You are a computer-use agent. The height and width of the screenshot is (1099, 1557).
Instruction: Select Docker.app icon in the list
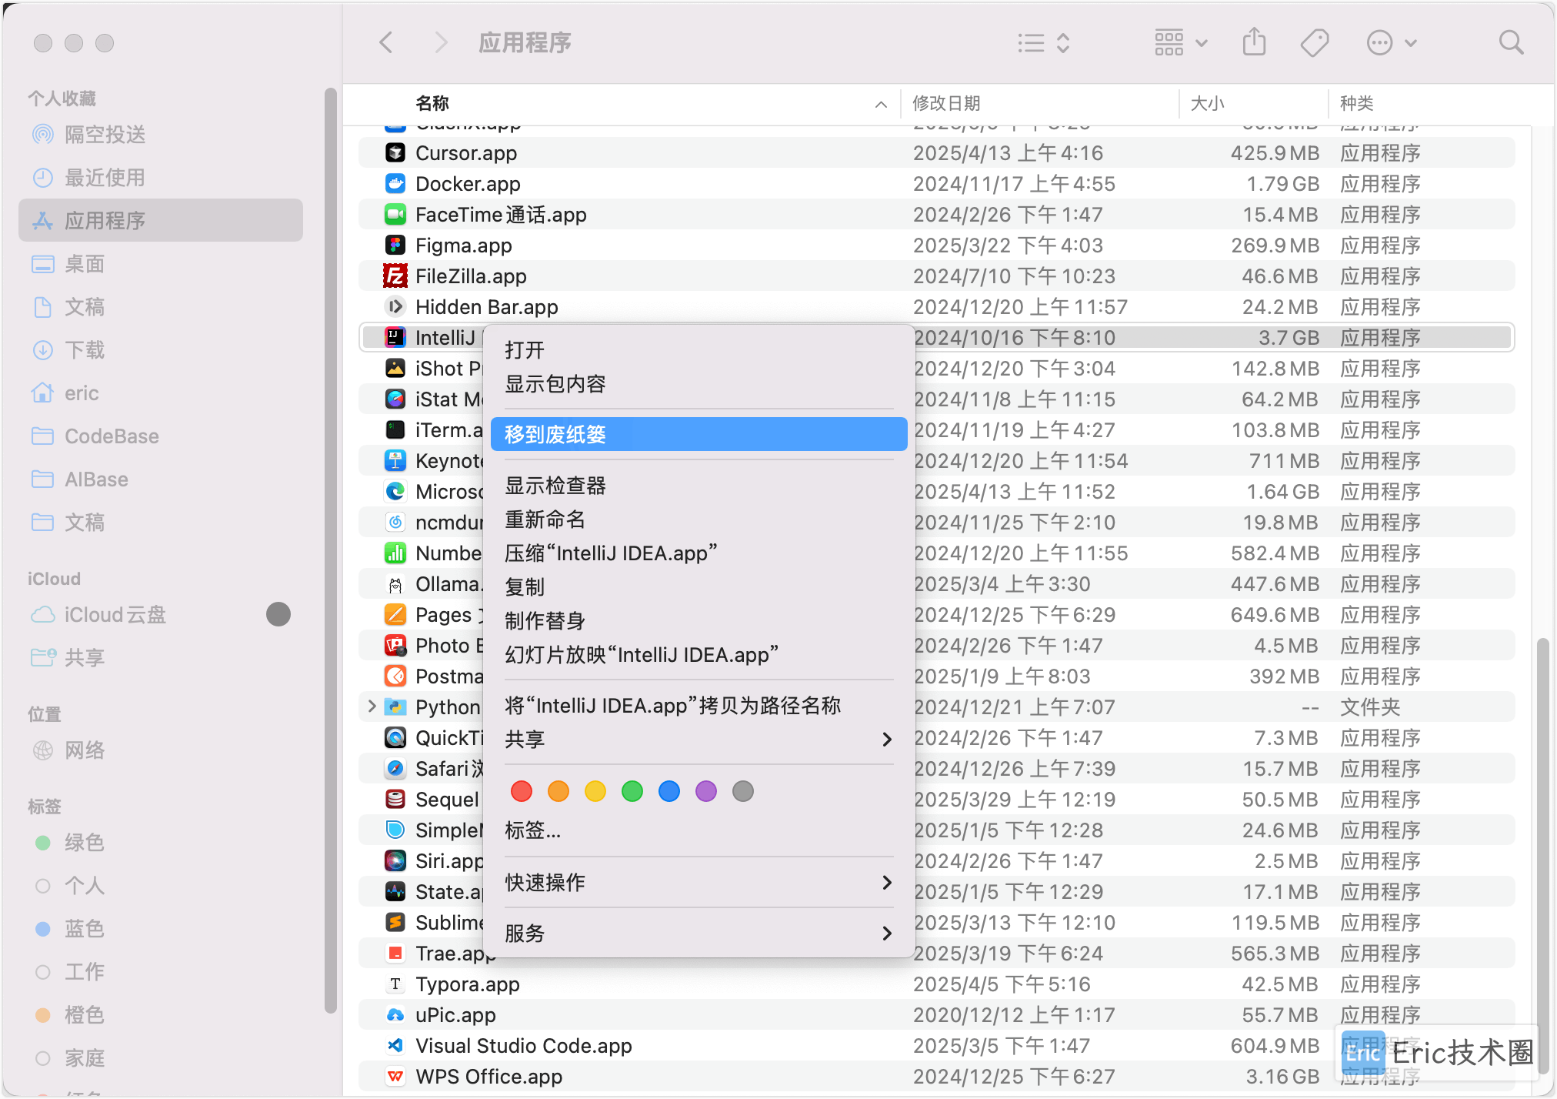tap(395, 184)
